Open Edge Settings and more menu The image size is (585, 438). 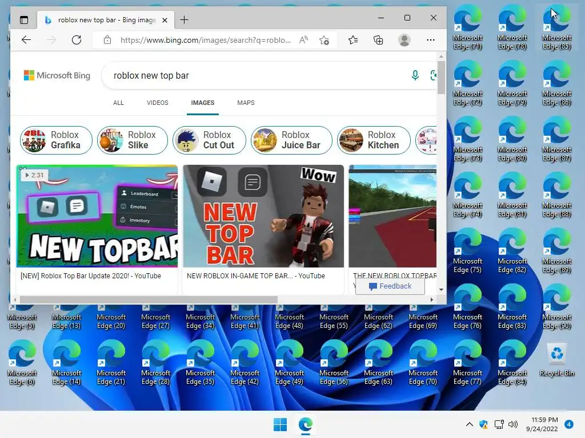point(431,40)
